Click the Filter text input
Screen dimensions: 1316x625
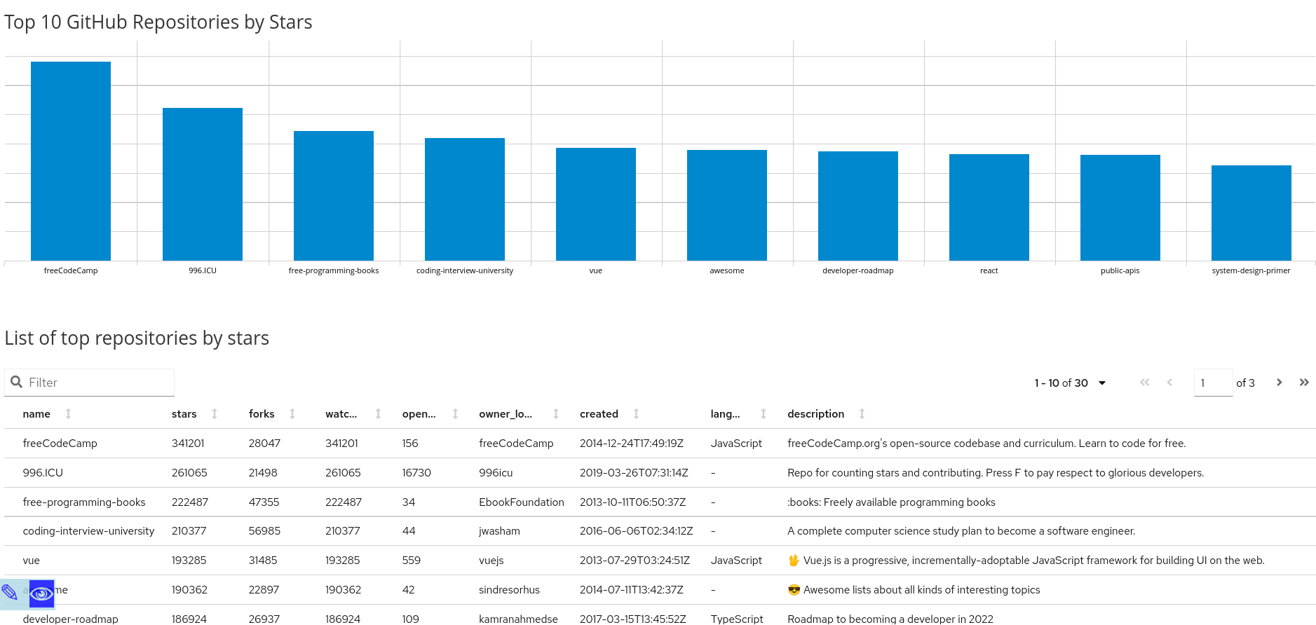click(x=90, y=383)
